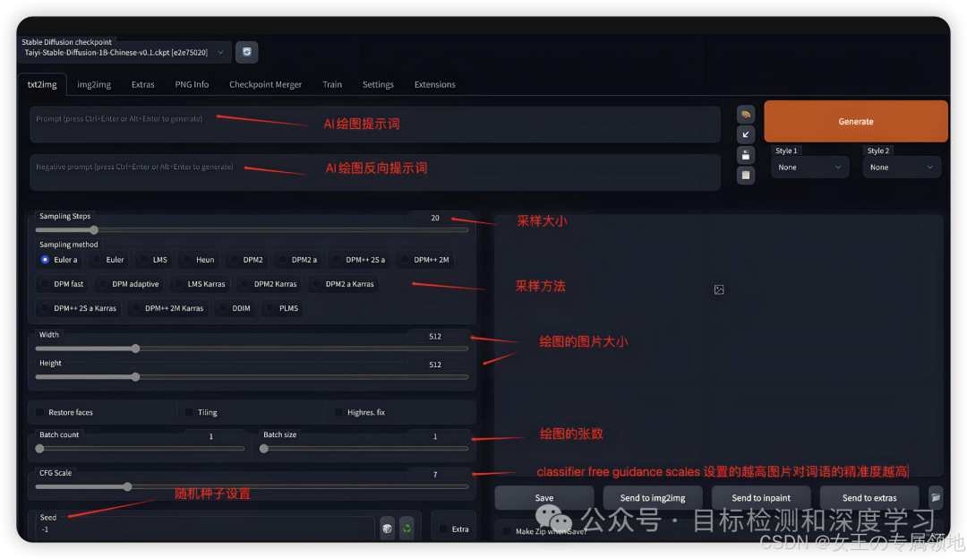The image size is (967, 559).
Task: Select the LMS sampling method
Action: [154, 260]
